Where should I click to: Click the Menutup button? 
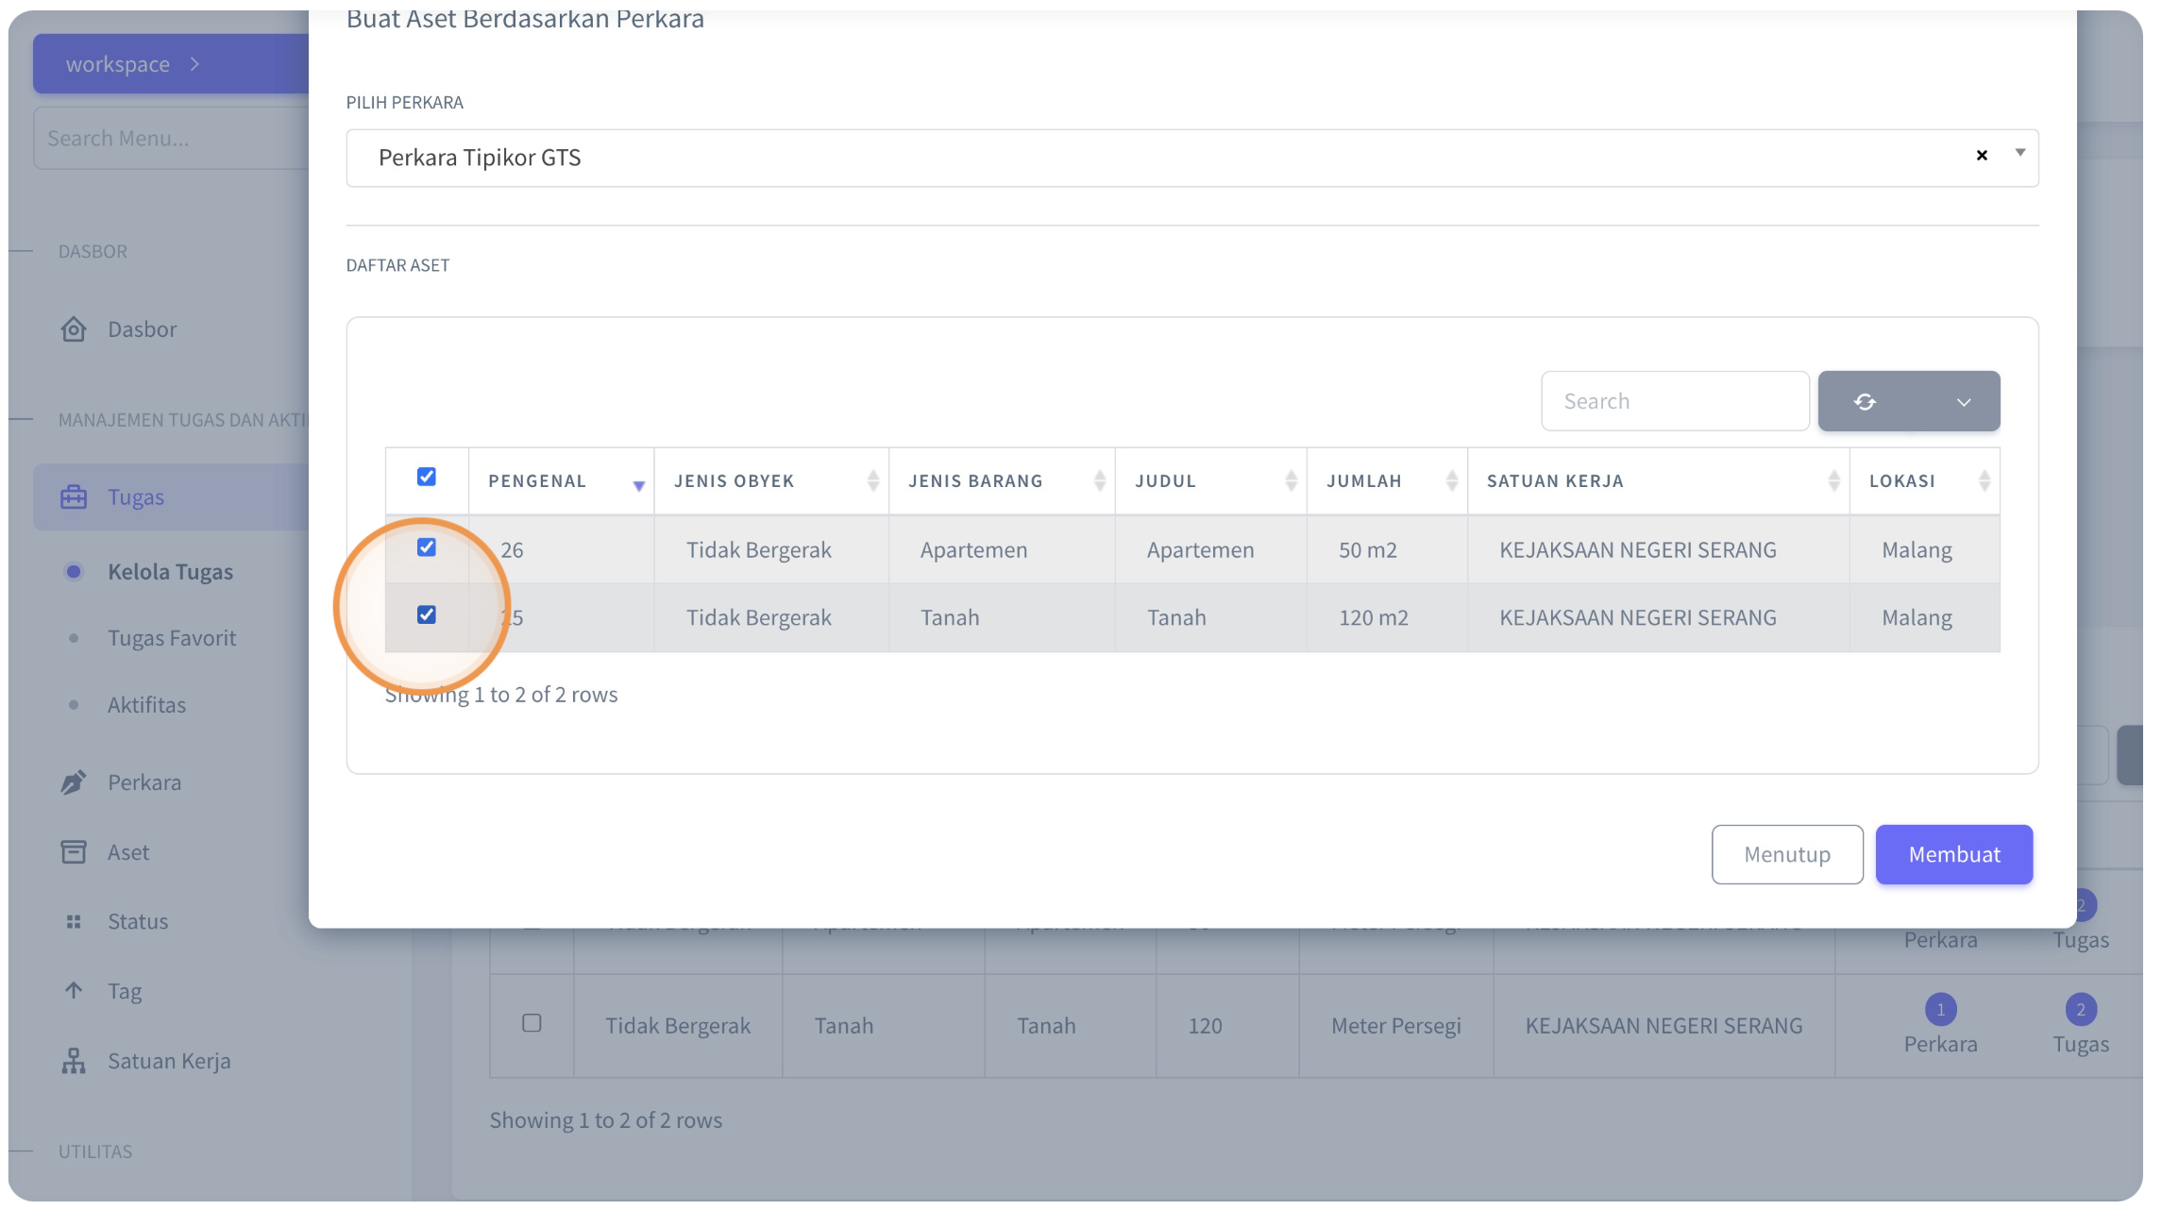coord(1787,854)
